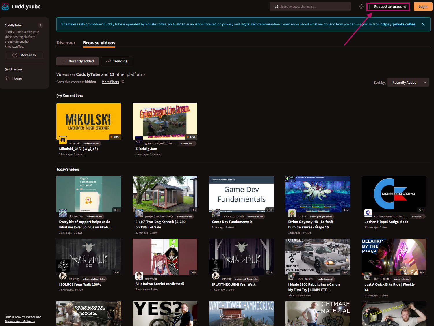The image size is (434, 326).
Task: Open Home from the quick access sidebar
Action: (17, 78)
